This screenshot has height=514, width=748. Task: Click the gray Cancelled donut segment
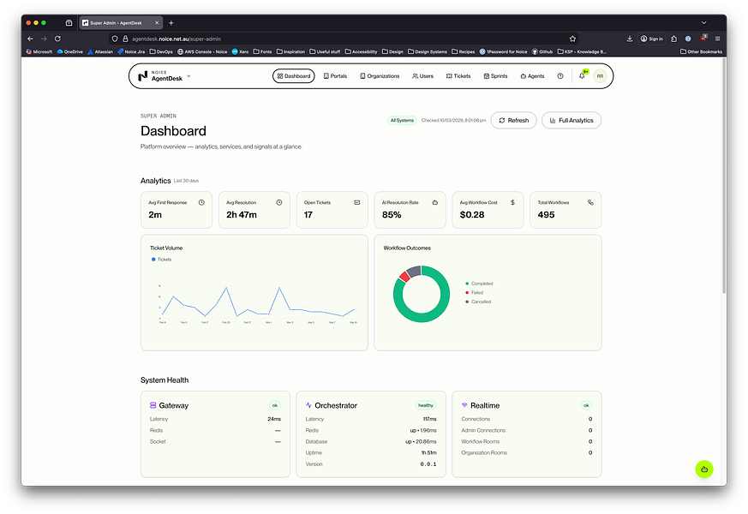click(x=414, y=272)
